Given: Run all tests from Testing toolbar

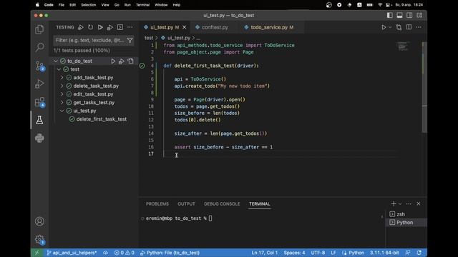Looking at the screenshot, I should tap(100, 27).
